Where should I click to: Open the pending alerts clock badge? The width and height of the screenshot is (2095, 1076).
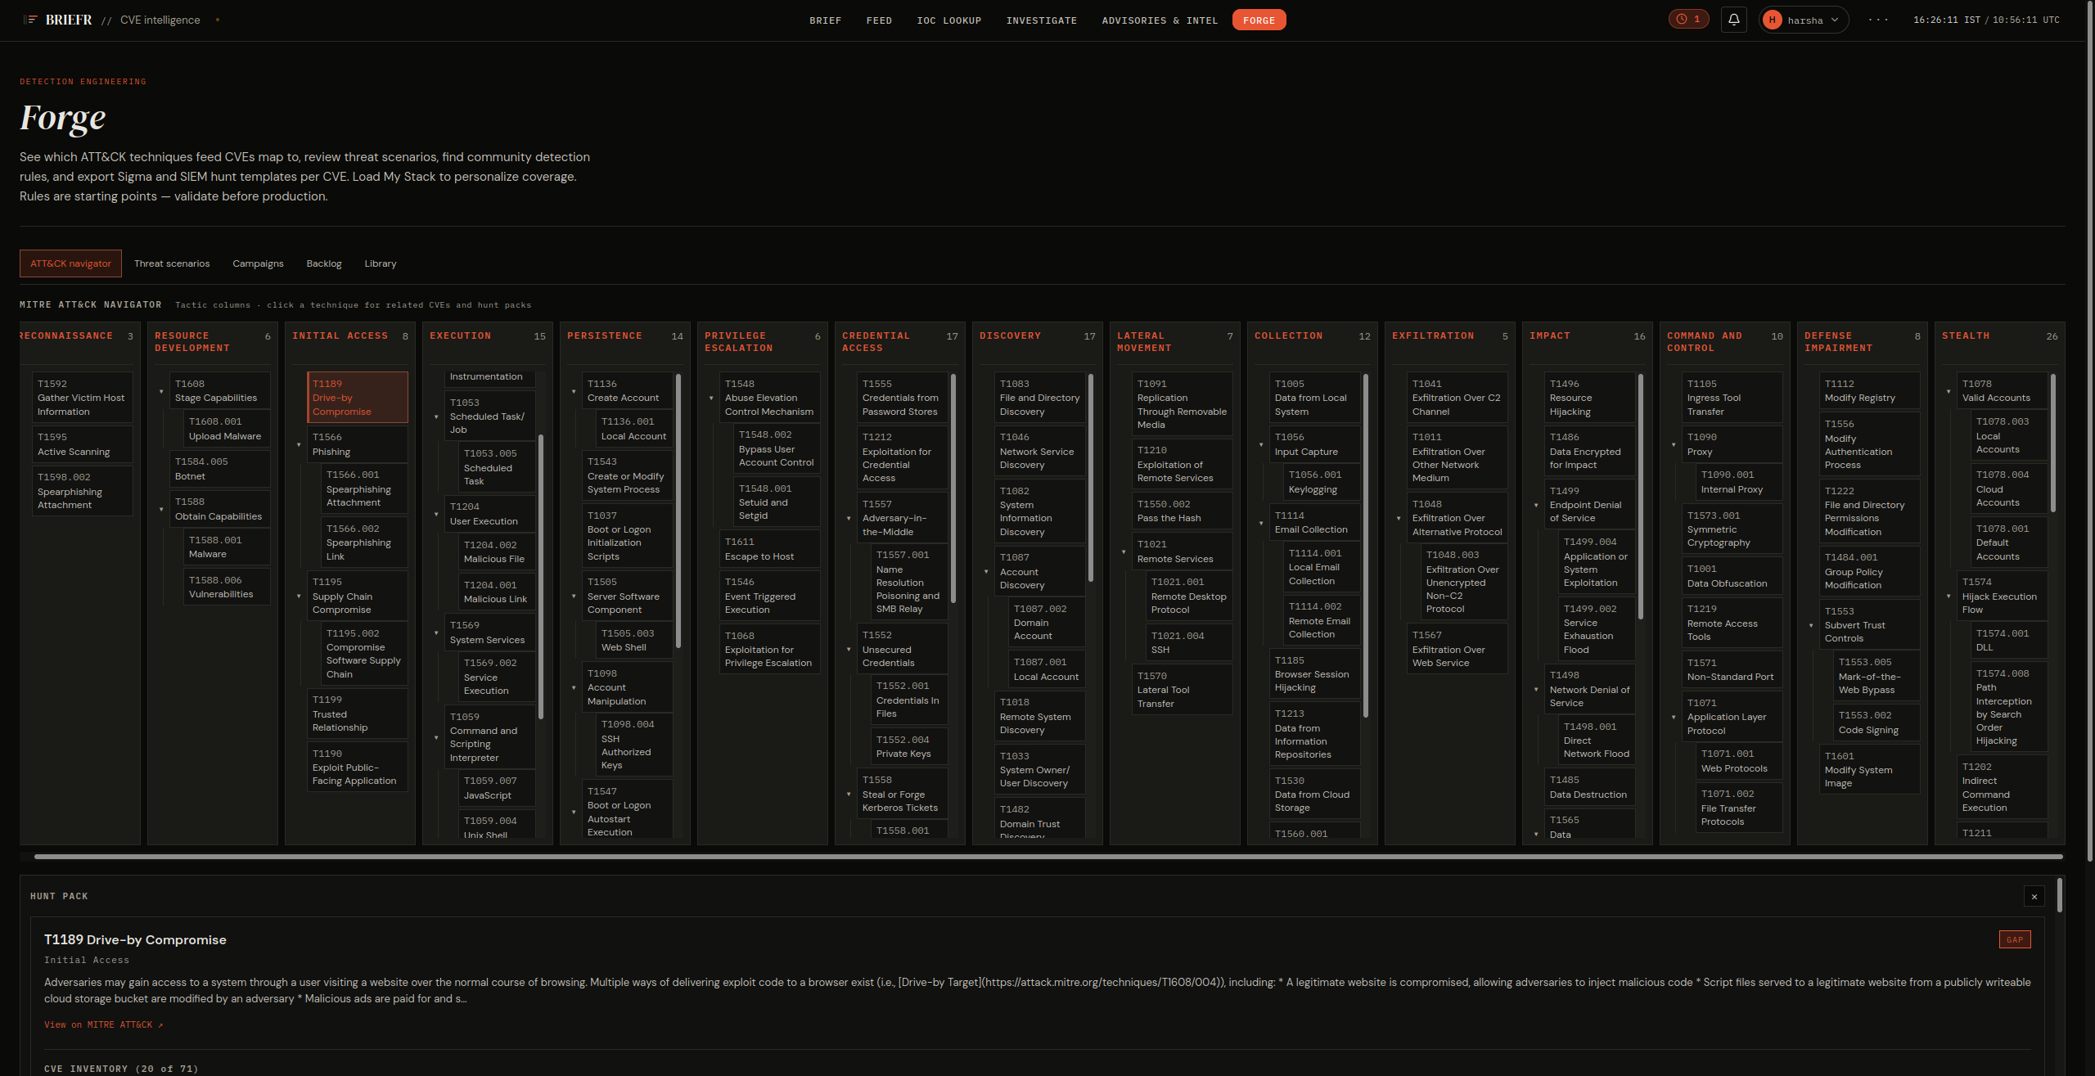1688,20
